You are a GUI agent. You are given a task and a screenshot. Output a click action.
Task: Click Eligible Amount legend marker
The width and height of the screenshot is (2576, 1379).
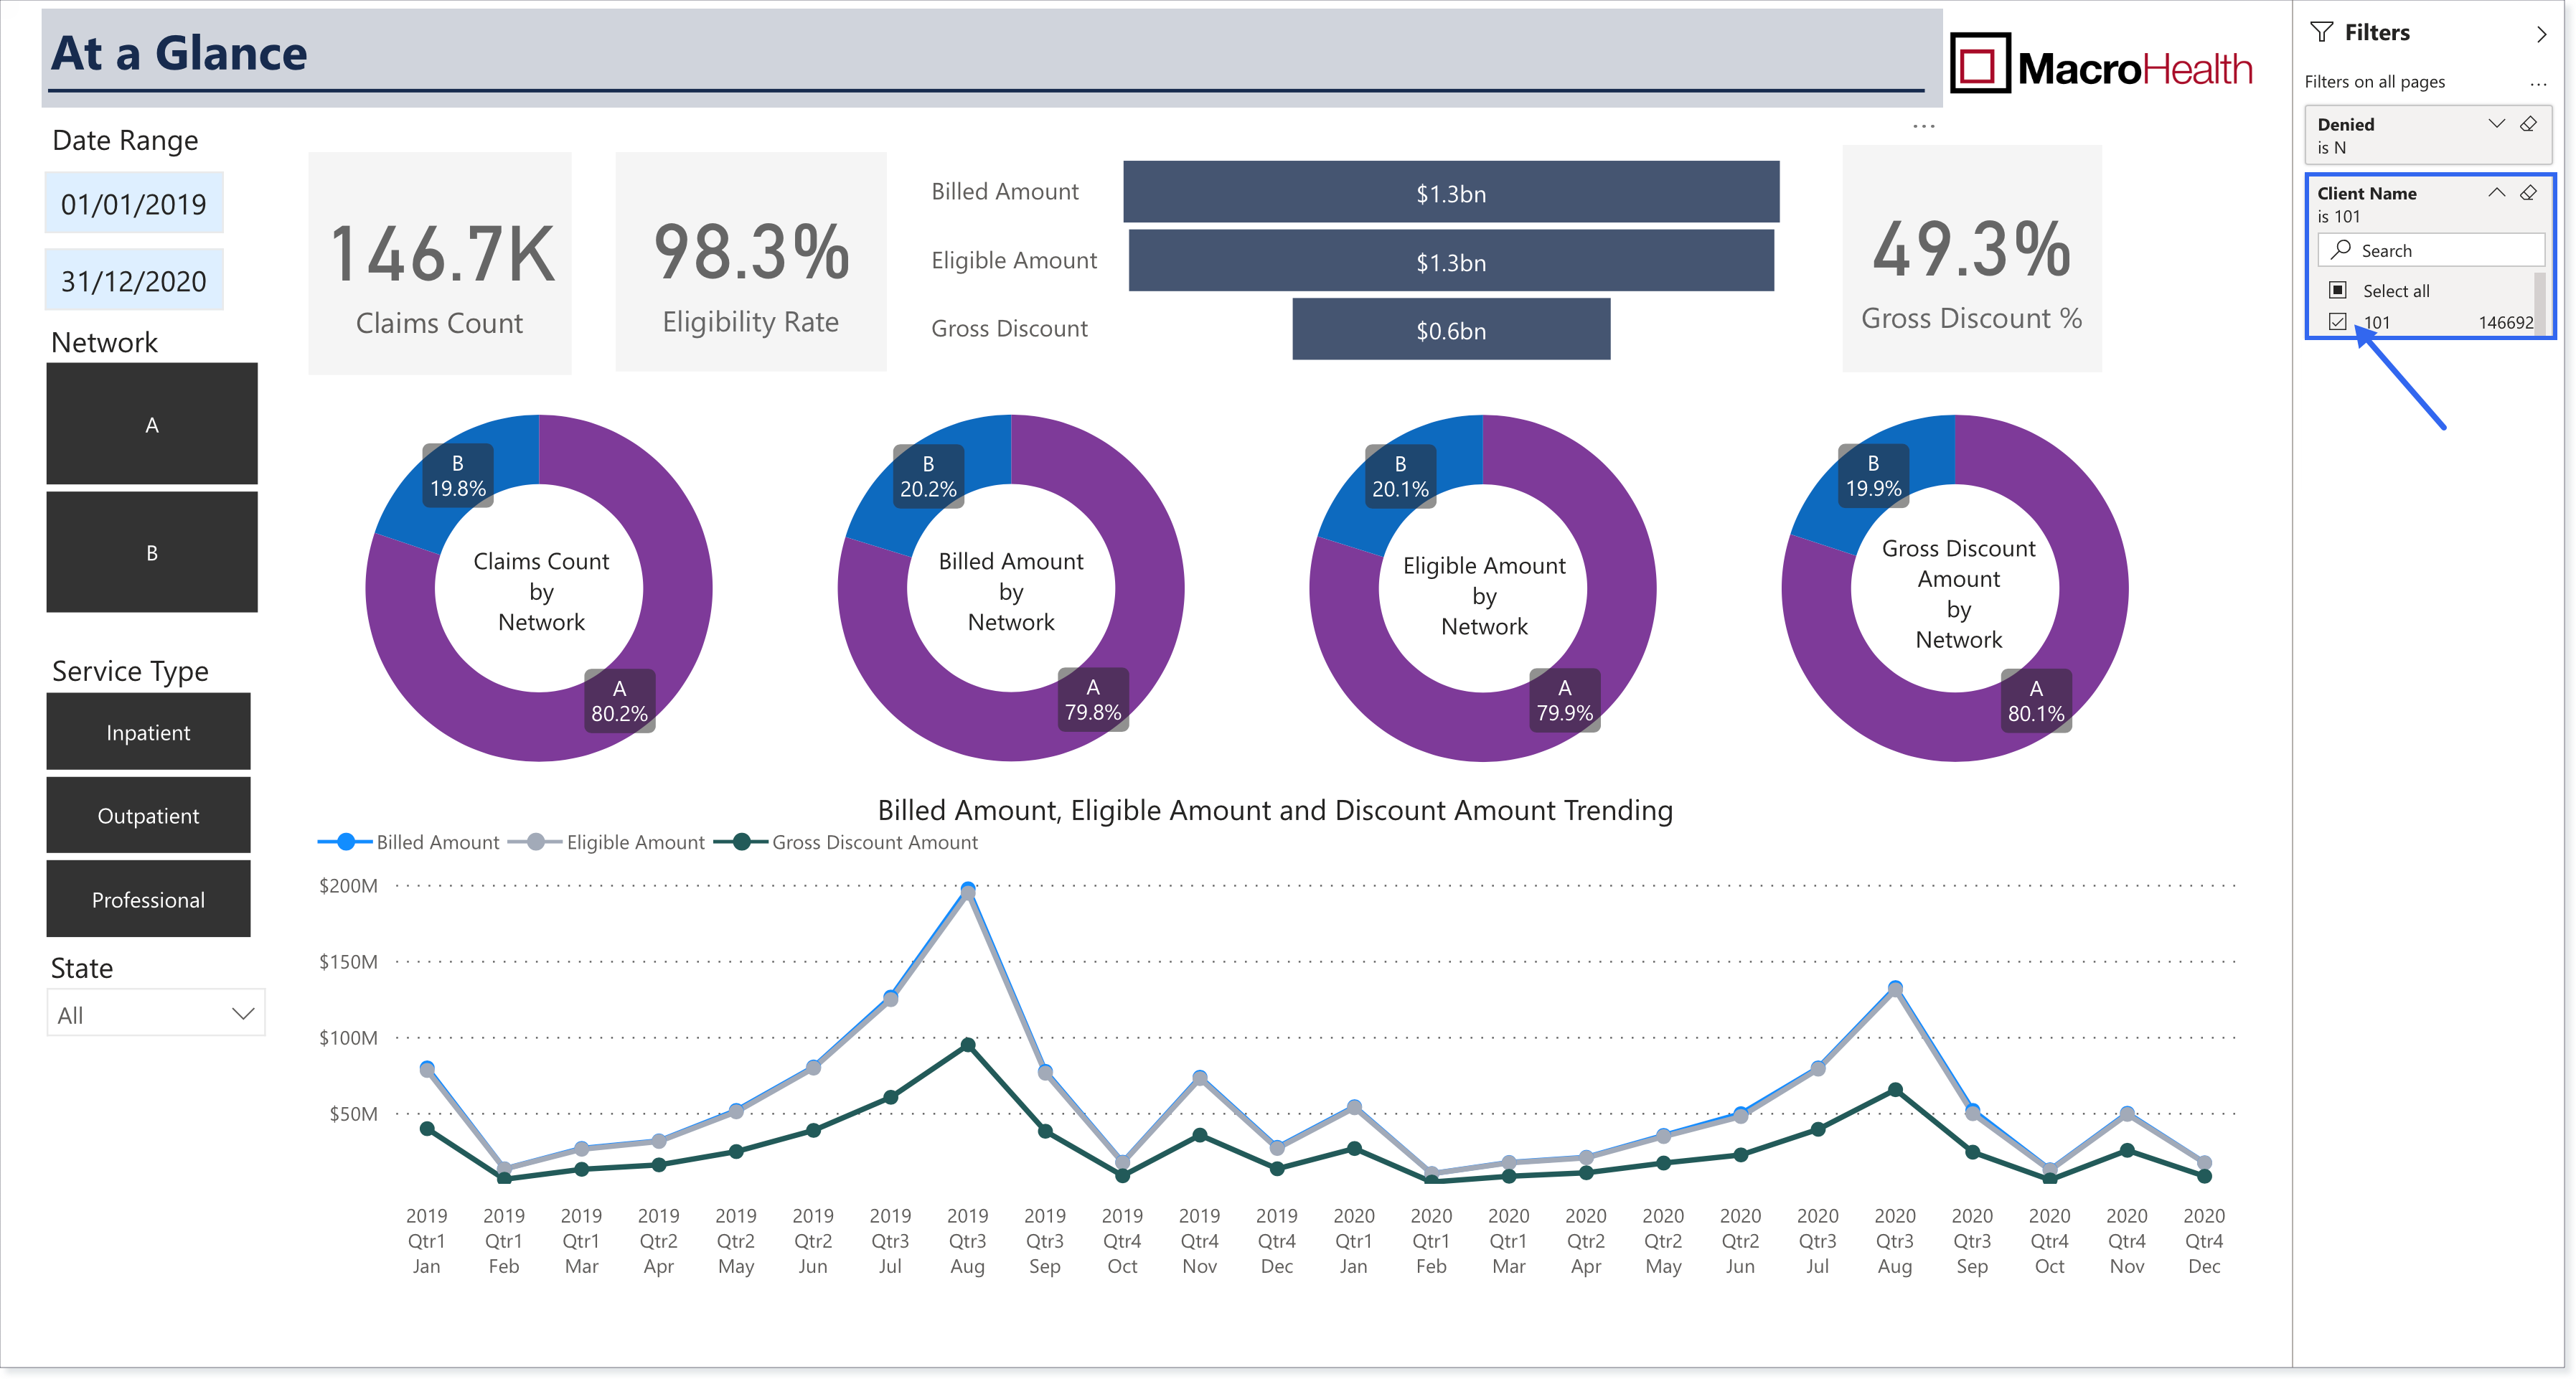(536, 842)
